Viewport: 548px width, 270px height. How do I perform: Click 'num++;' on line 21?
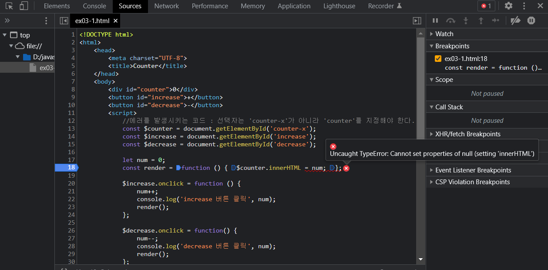click(x=147, y=191)
